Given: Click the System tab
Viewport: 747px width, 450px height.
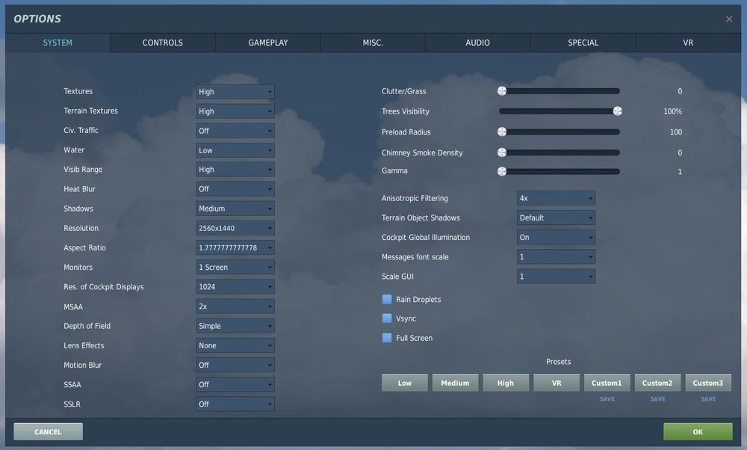Looking at the screenshot, I should (x=58, y=43).
